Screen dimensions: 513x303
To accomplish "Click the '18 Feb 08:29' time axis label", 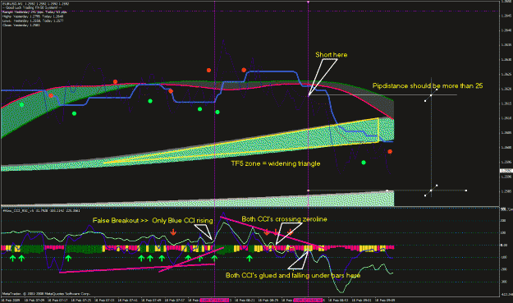I will pyautogui.click(x=268, y=300).
